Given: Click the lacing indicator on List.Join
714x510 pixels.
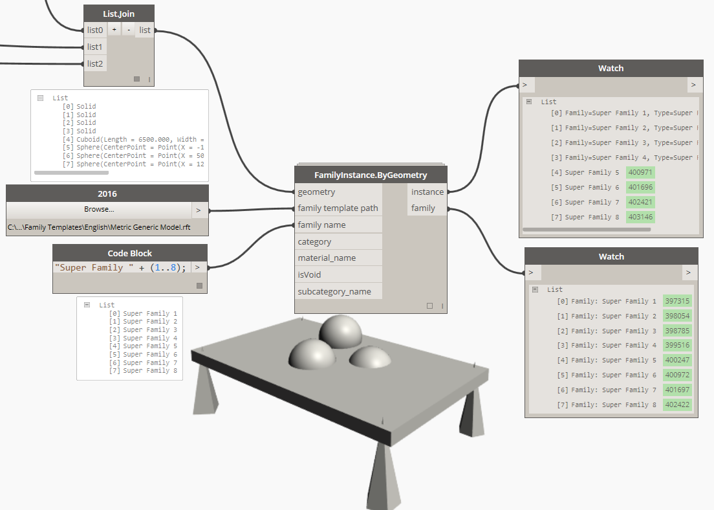Looking at the screenshot, I should click(148, 78).
